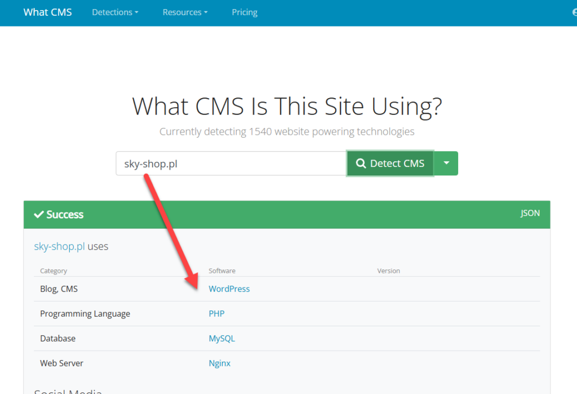Viewport: 577px width, 394px height.
Task: Focus the URL field containing sky-shop.pl
Action: click(x=231, y=163)
